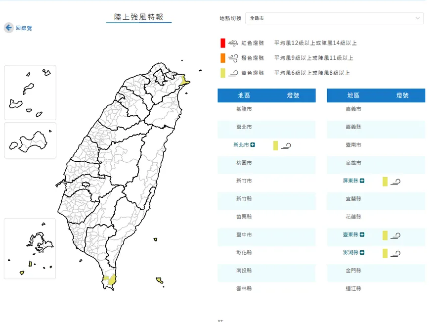
Task: Click the wind icon in the 新北市 row
Action: pyautogui.click(x=286, y=145)
